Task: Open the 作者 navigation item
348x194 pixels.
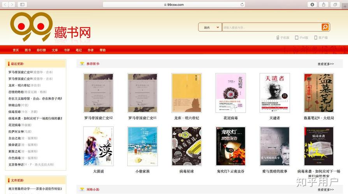Action: (91, 50)
